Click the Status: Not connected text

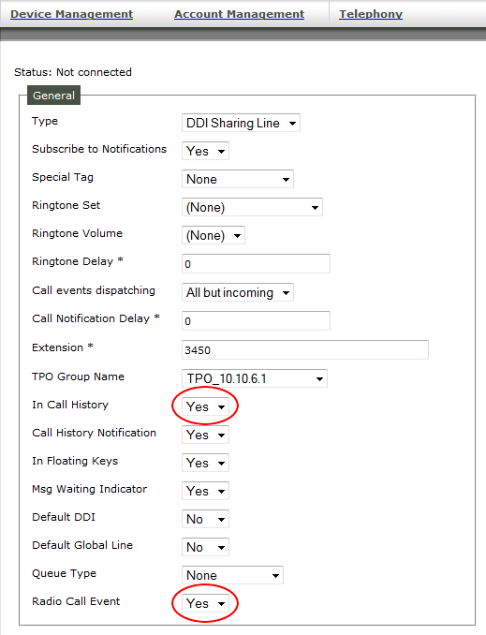[73, 72]
